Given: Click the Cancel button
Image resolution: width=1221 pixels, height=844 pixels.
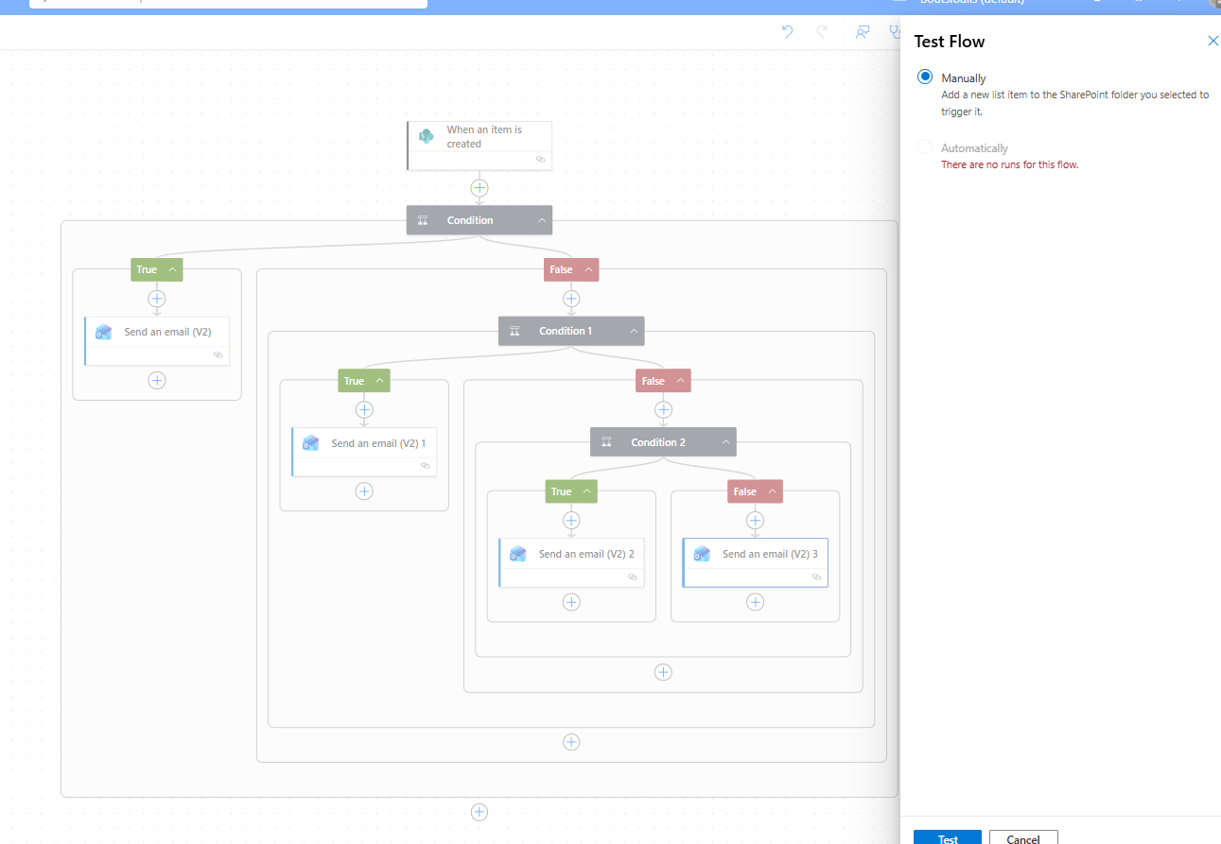Looking at the screenshot, I should [1023, 838].
